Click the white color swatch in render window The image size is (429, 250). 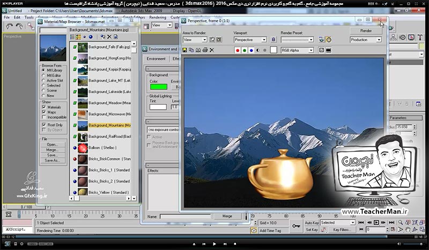click(x=273, y=50)
